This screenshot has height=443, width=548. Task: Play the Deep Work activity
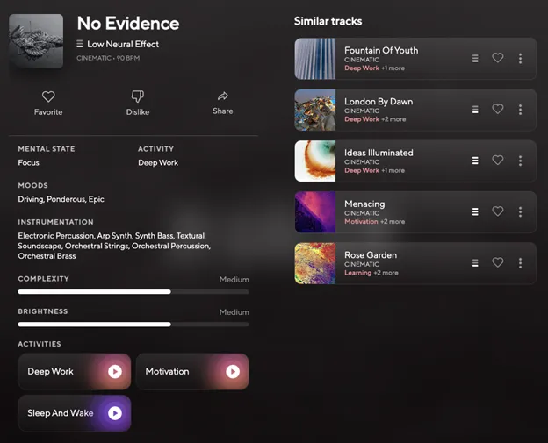(115, 371)
